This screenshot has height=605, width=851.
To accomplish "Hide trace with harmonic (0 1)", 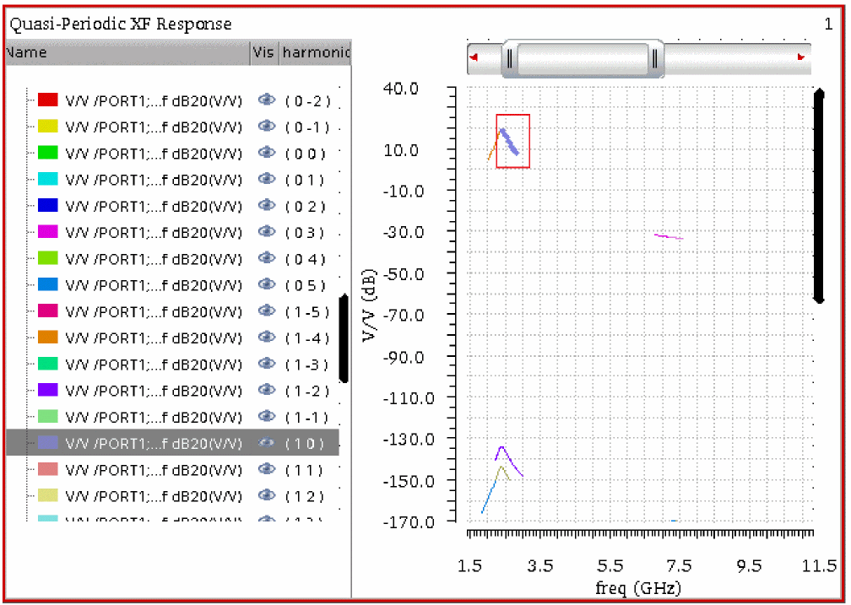I will pyautogui.click(x=267, y=179).
